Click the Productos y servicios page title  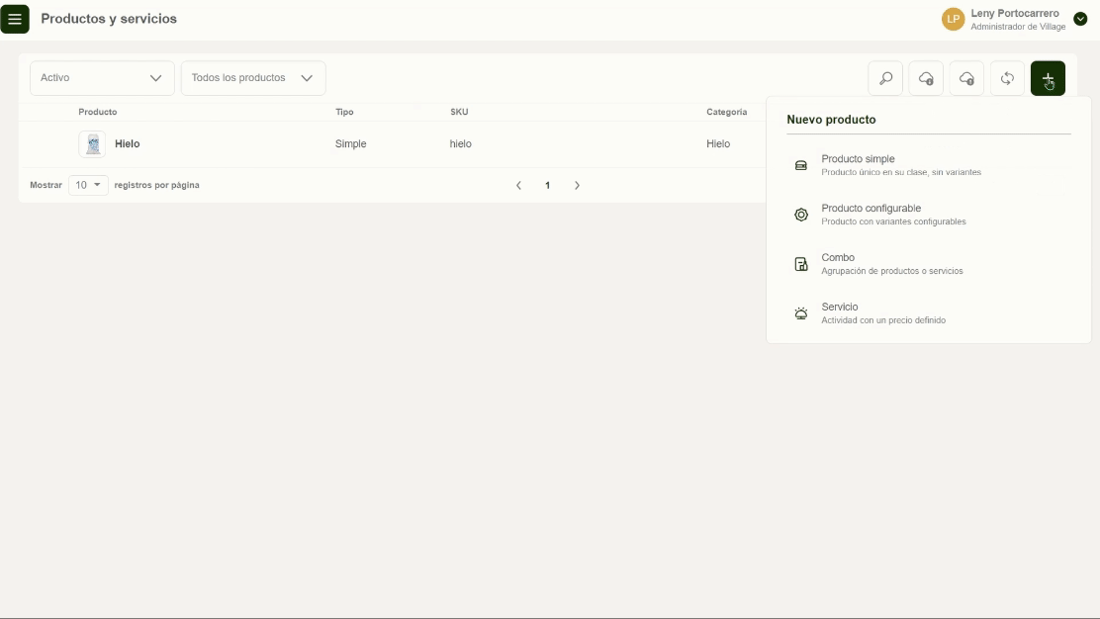109,19
